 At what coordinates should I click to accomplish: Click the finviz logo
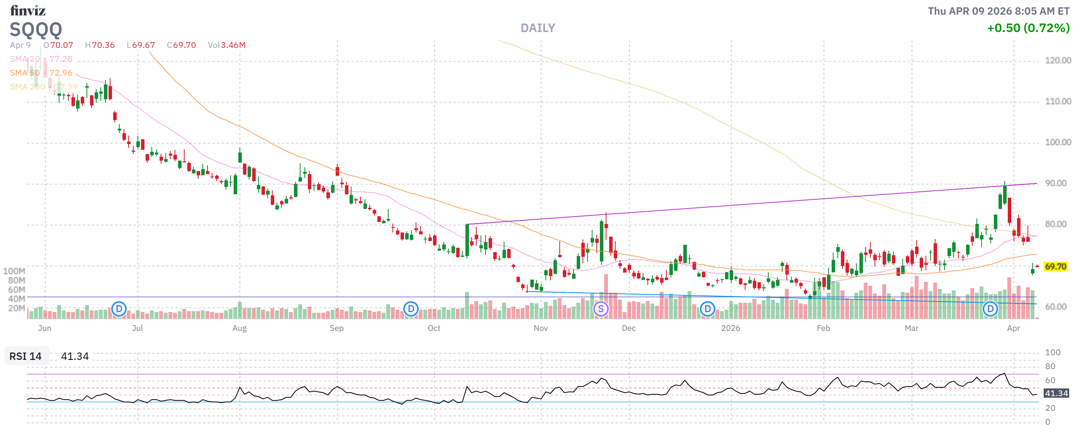coord(28,10)
